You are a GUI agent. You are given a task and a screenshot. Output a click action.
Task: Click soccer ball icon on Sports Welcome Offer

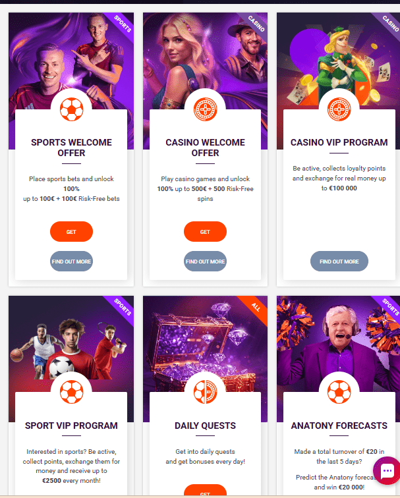click(x=71, y=109)
